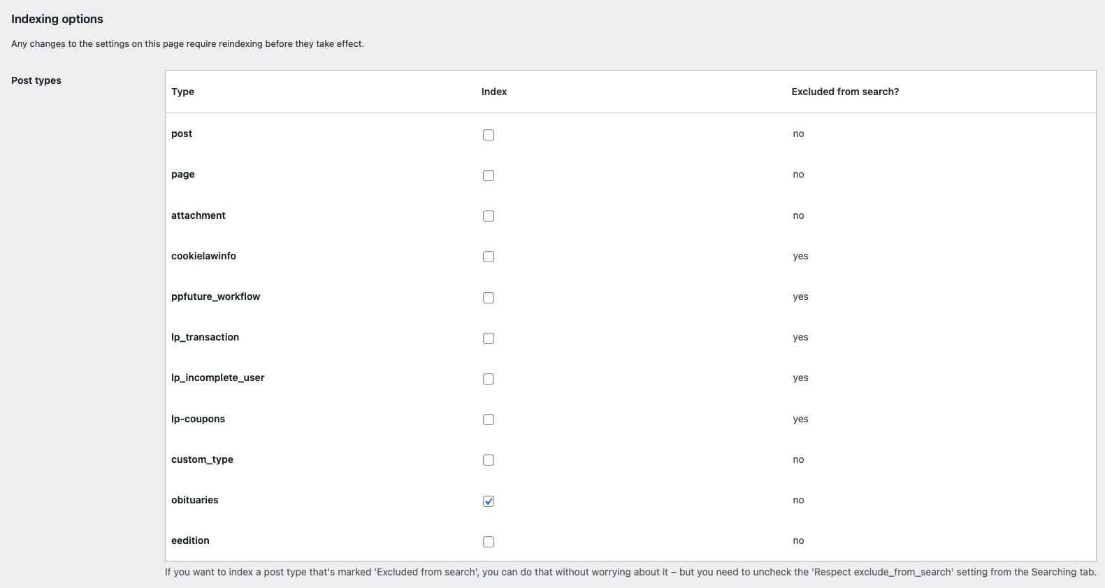The height and width of the screenshot is (588, 1105).
Task: Click the cookielawinfo 'yes' excluded value
Action: 800,257
